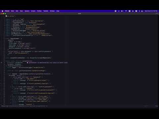
Task: Open the Window menu
Action: pyautogui.click(x=52, y=11)
